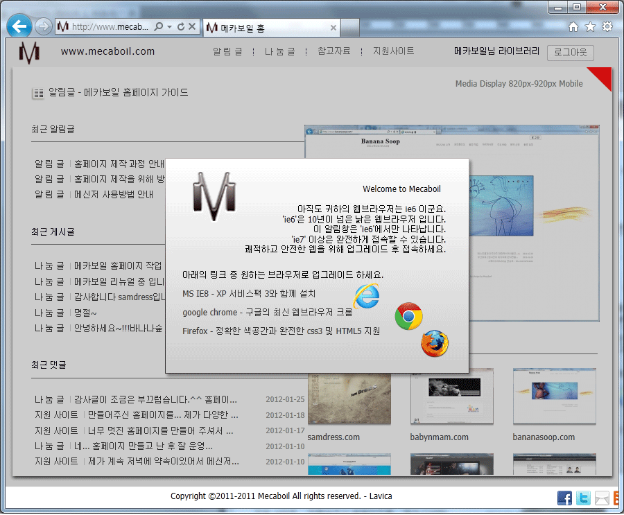Go back with the browser back arrow
Screen dimensions: 624x515
(19, 26)
